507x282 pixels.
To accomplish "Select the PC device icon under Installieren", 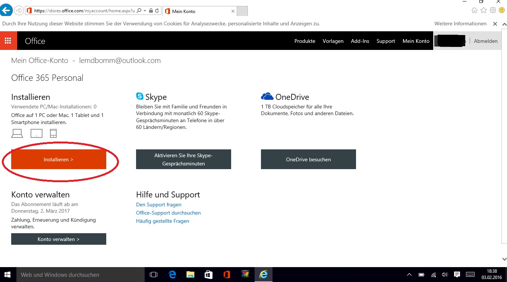I will click(17, 133).
